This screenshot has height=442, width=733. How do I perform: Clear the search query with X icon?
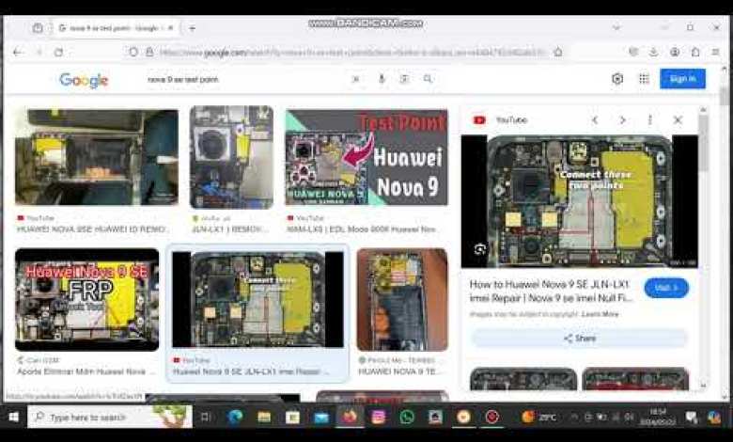tap(355, 79)
